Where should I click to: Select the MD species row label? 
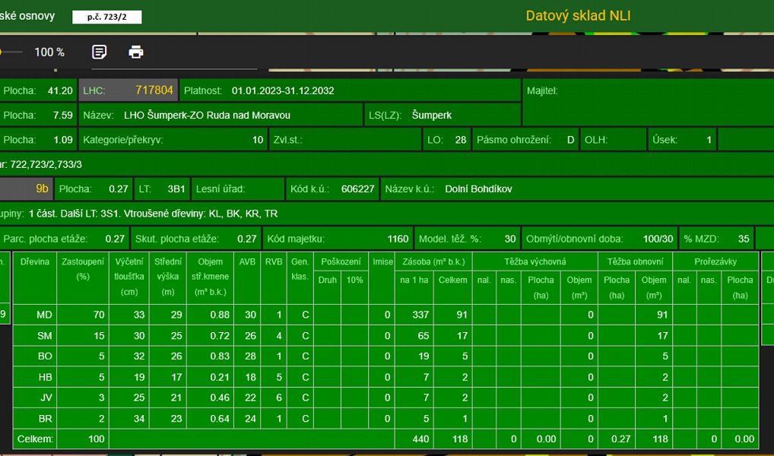pos(44,315)
